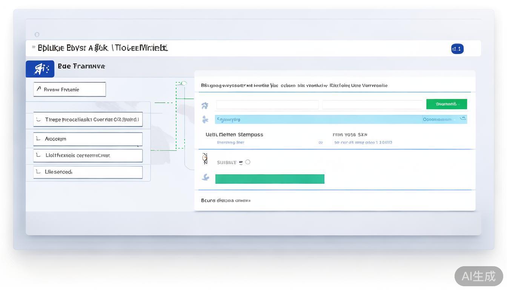Click the icon left of the empty input fields
This screenshot has width=507, height=290.
[x=205, y=105]
